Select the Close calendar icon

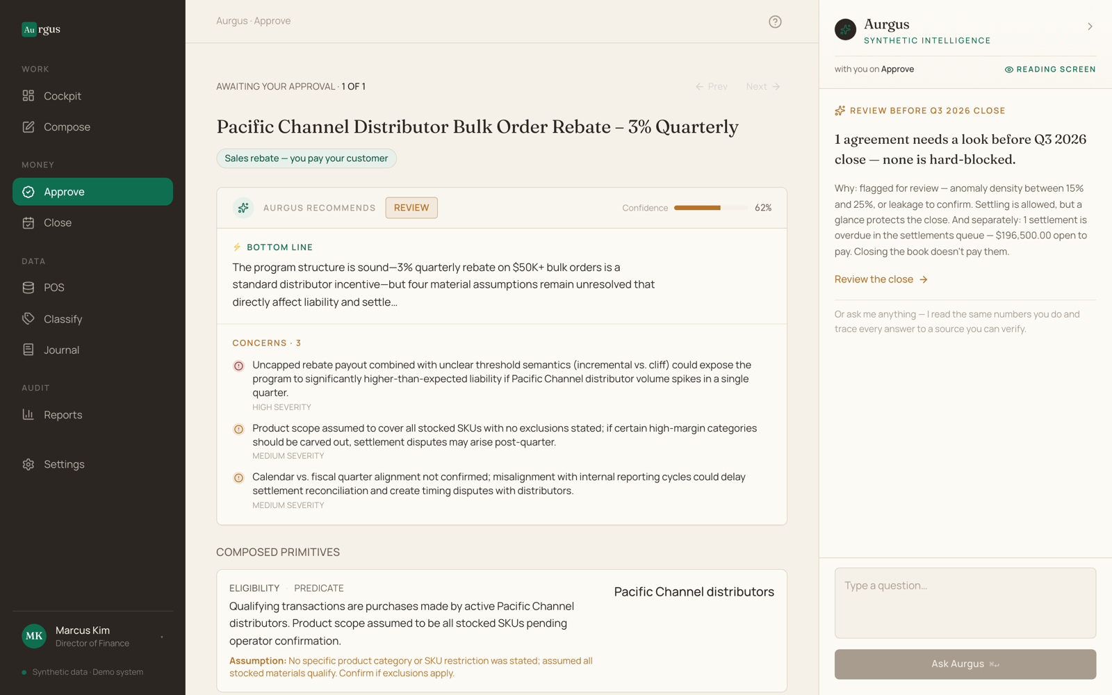tap(28, 223)
